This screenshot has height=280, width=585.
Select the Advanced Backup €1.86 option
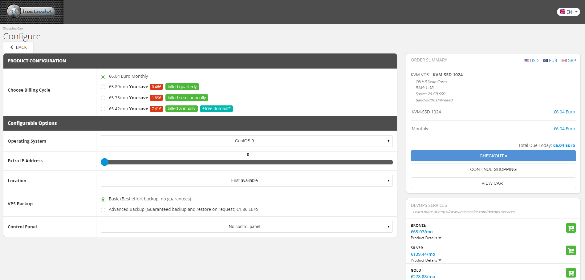coord(103,210)
